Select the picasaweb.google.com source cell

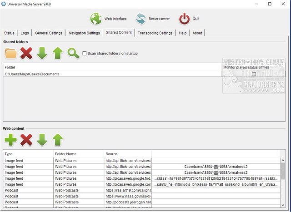(x=128, y=184)
